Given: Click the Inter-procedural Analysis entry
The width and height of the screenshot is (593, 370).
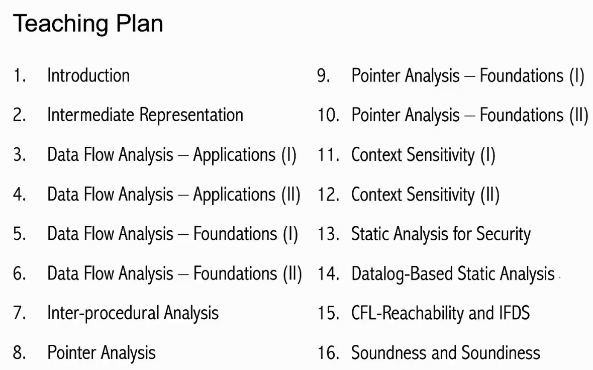Looking at the screenshot, I should pyautogui.click(x=133, y=314).
